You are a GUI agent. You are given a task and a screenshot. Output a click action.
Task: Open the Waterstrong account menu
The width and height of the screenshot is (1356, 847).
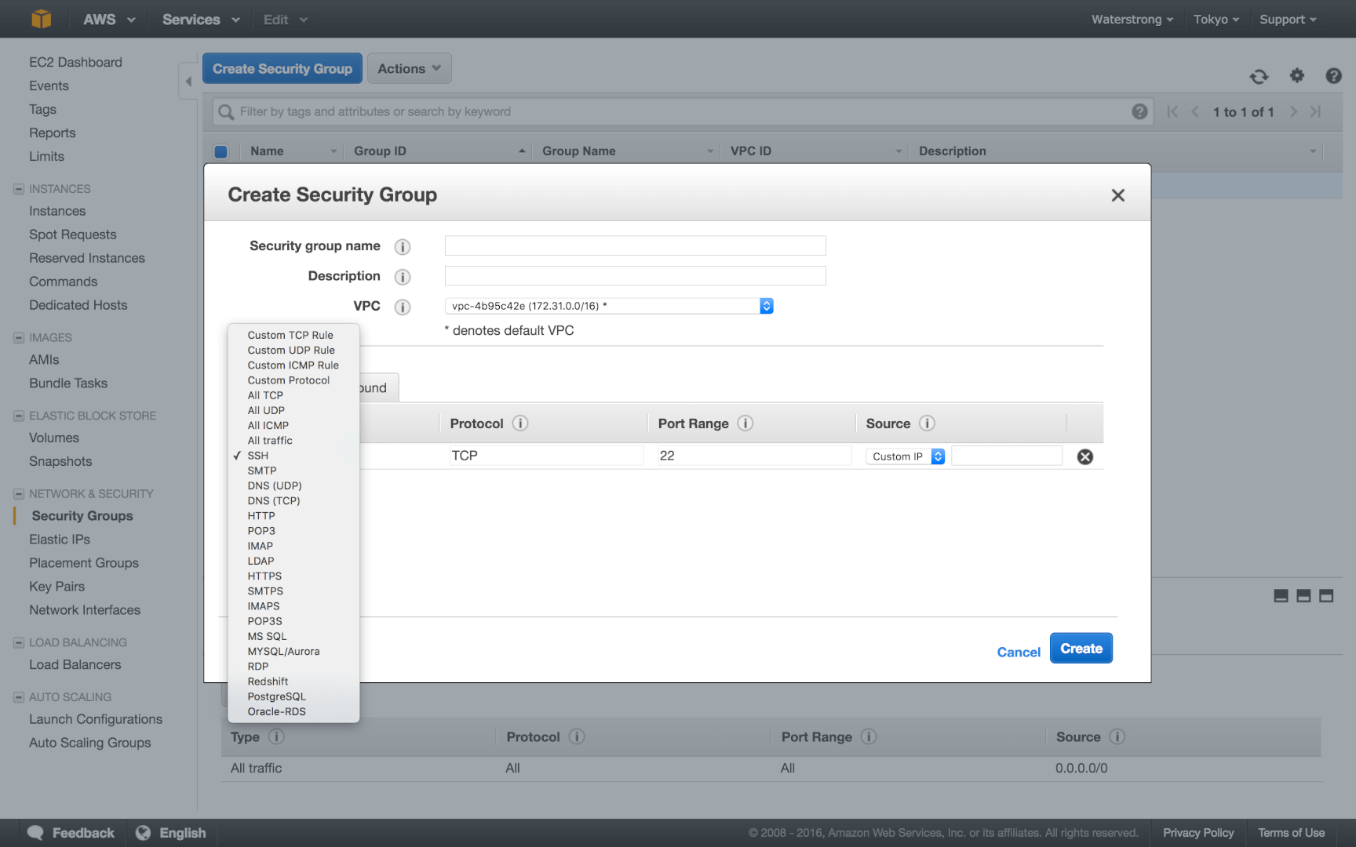[x=1132, y=20]
